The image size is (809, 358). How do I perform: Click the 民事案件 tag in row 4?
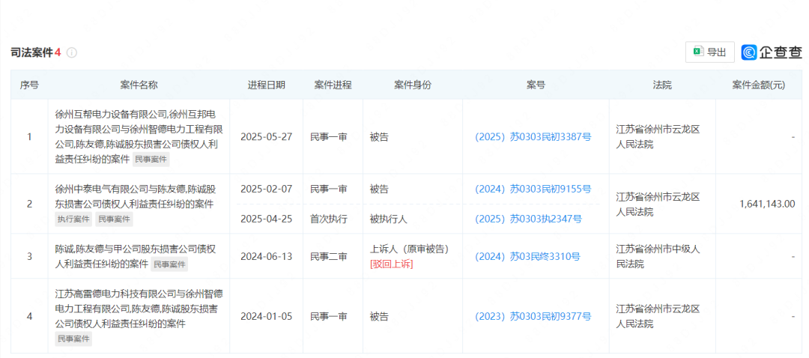[73, 339]
